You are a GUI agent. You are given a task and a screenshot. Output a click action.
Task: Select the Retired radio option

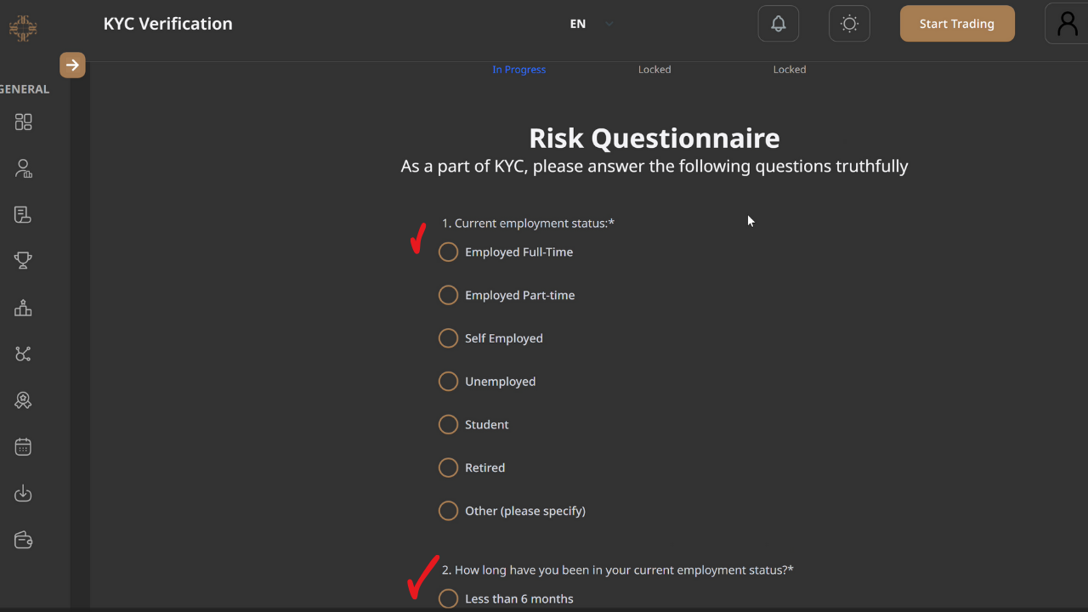coord(448,467)
